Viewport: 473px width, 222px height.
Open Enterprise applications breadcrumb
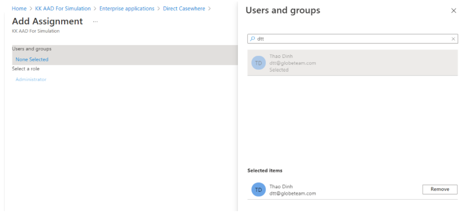127,9
